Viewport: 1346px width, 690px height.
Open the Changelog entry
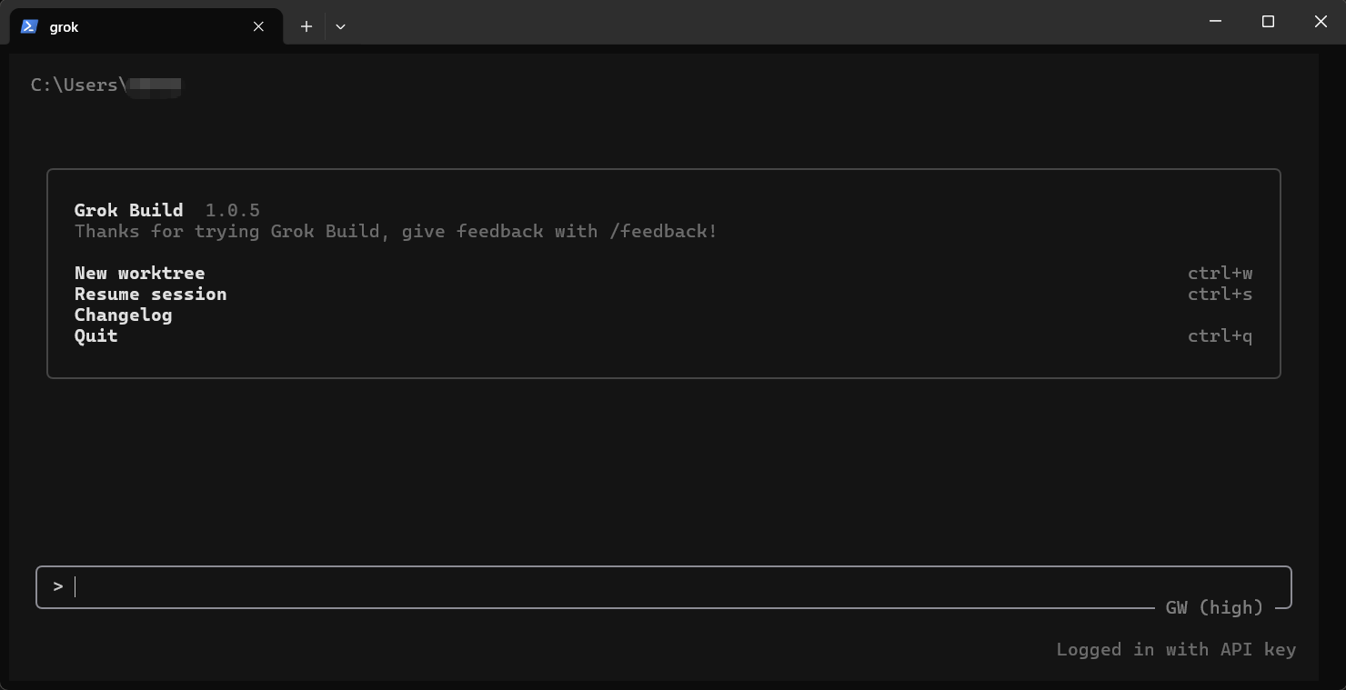click(x=124, y=315)
